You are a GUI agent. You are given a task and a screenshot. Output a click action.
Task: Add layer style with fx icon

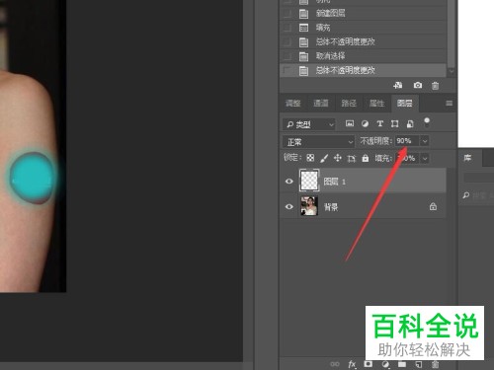click(x=352, y=364)
